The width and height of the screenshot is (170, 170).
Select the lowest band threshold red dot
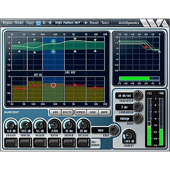(x=19, y=88)
